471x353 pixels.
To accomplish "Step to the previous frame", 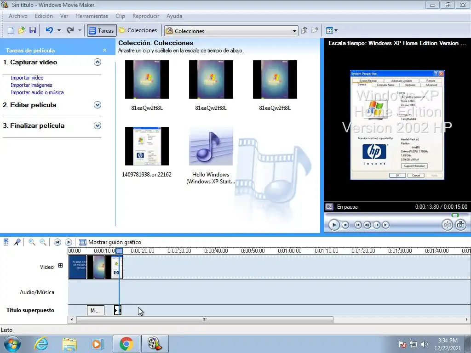I will [367, 225].
